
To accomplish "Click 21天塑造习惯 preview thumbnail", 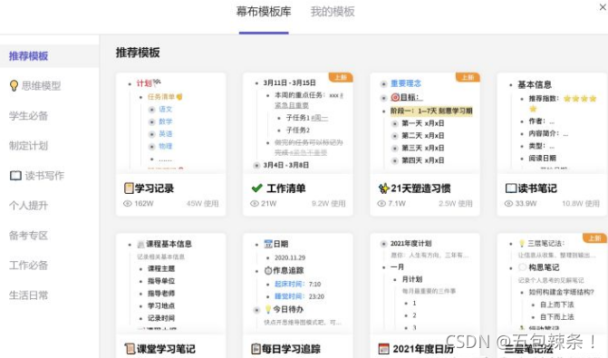I will (x=425, y=123).
